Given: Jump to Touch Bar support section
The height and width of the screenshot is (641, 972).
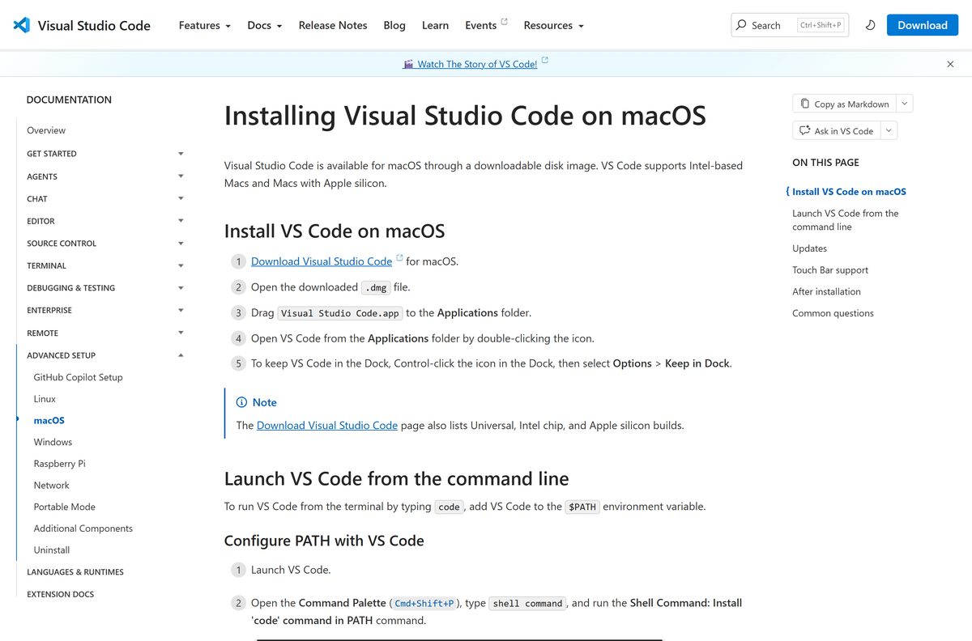Looking at the screenshot, I should [830, 270].
